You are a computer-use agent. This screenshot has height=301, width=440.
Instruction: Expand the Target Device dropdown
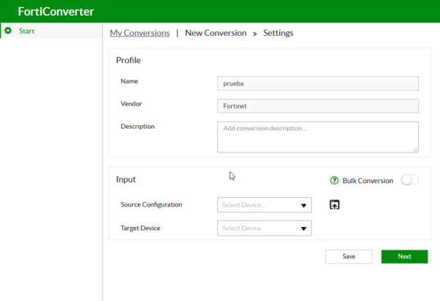coord(264,228)
